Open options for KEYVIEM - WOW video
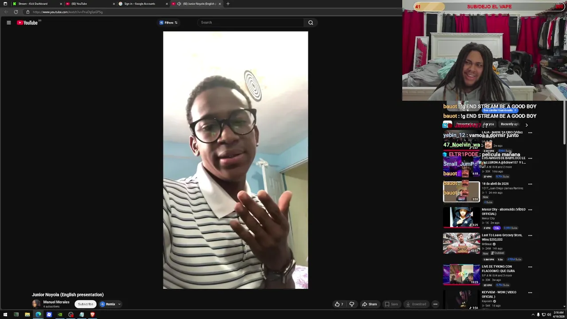Viewport: 567px width, 319px height. coord(530,292)
